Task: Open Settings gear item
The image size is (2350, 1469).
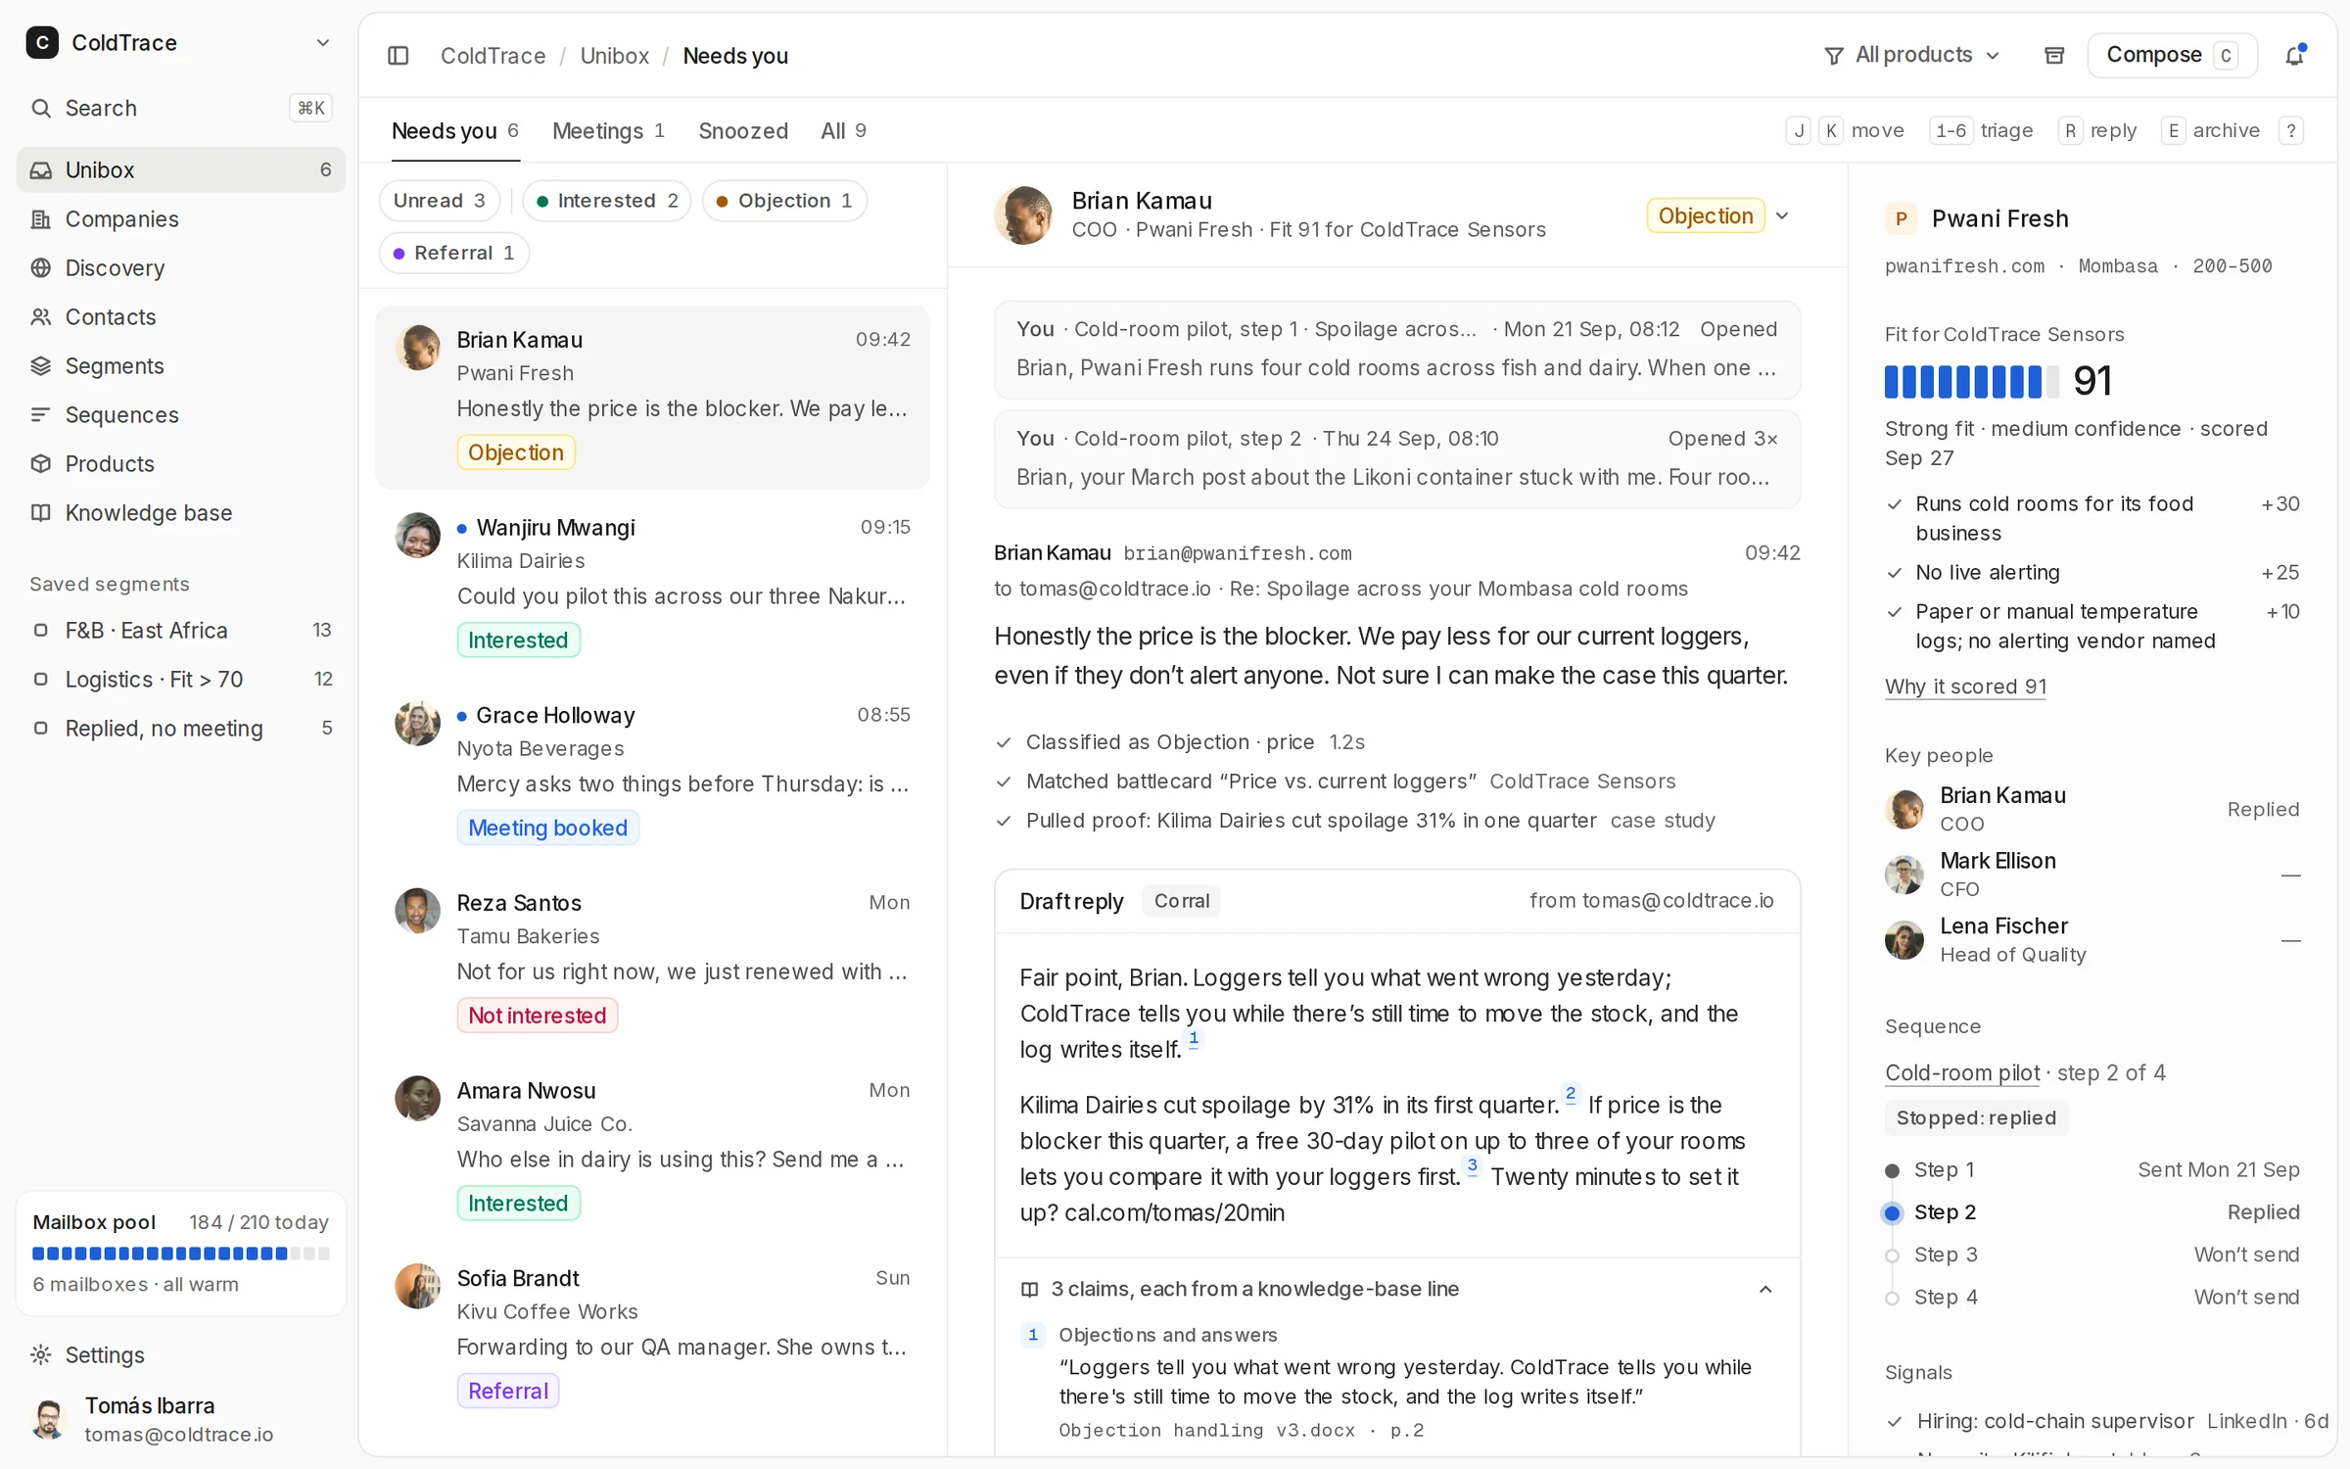Action: (x=181, y=1354)
